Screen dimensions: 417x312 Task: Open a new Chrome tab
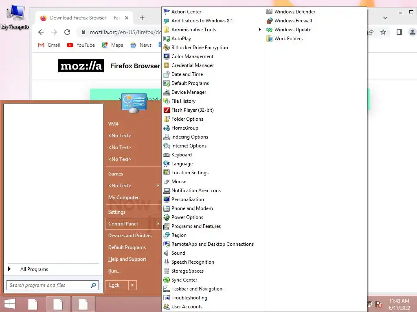tap(142, 18)
